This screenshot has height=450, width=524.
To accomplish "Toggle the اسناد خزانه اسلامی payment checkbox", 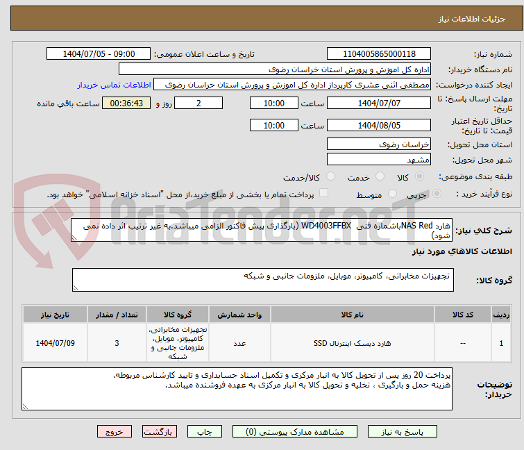I will pos(323,193).
